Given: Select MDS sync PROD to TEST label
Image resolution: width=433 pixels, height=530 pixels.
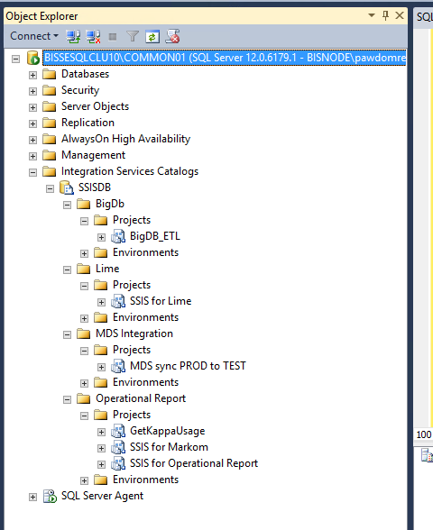Looking at the screenshot, I should coord(188,366).
